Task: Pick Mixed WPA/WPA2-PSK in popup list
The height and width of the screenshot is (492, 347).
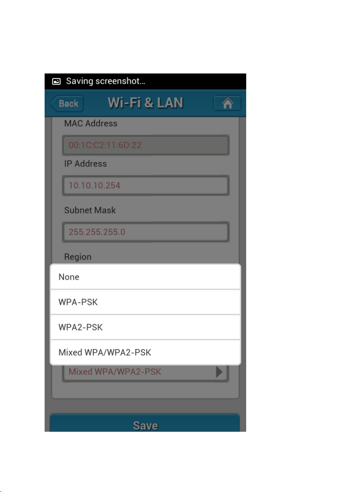Action: click(145, 352)
